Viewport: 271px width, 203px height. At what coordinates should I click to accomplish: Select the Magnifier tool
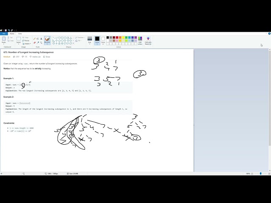[41, 43]
